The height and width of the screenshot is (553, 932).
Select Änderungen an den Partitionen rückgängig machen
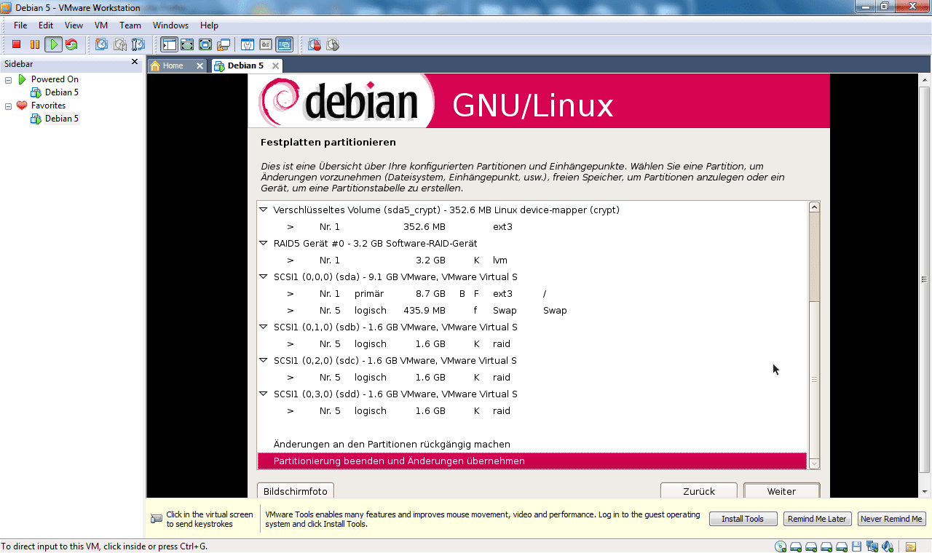point(532,444)
